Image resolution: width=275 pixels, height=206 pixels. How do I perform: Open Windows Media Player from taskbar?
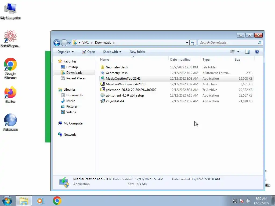pos(40,201)
